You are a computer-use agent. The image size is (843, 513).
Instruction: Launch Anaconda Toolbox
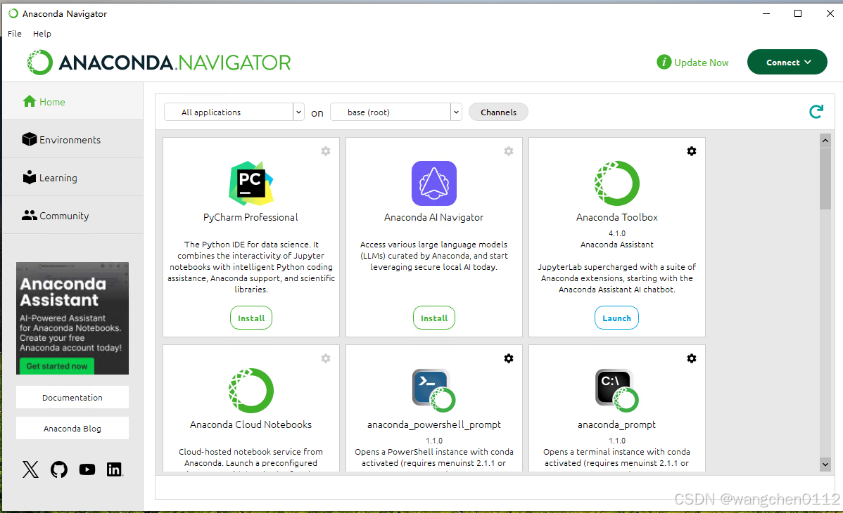pyautogui.click(x=616, y=318)
